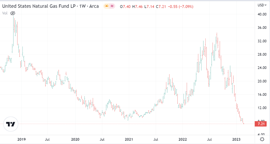Viewport: 270px width, 144px height.
Task: Click the TradingView logo badge
Action: pyautogui.click(x=11, y=124)
